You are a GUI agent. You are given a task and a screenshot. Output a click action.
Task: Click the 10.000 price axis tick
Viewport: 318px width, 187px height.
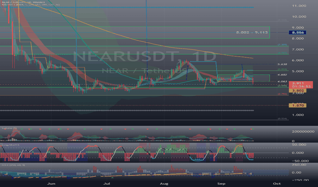pos(299,17)
